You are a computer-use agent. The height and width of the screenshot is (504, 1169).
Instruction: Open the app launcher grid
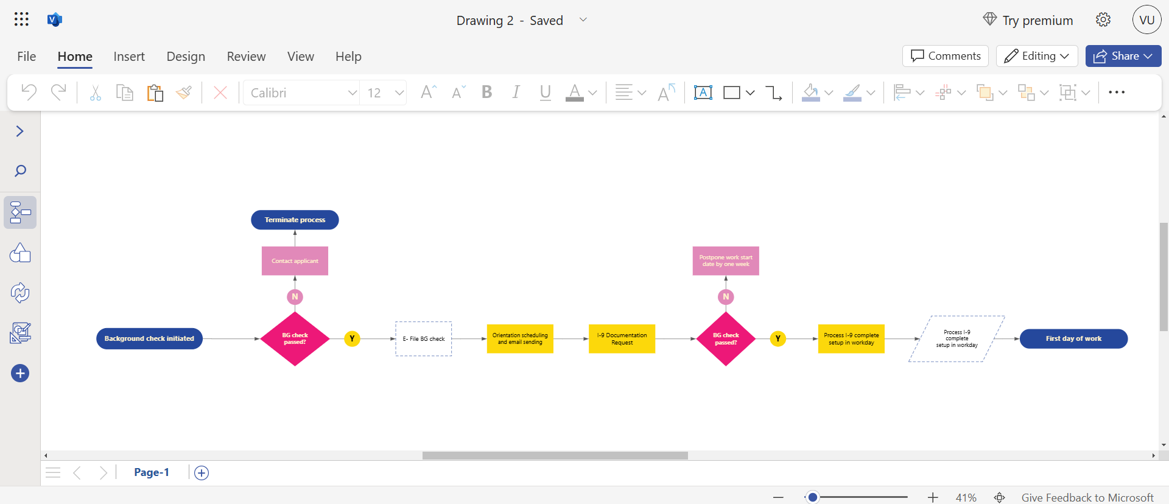coord(21,19)
